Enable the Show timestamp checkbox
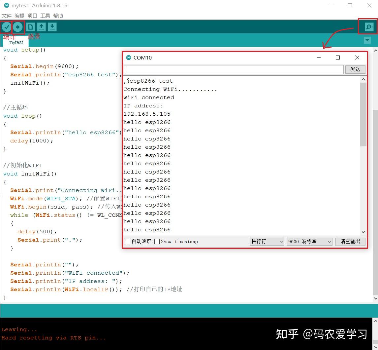 [157, 242]
